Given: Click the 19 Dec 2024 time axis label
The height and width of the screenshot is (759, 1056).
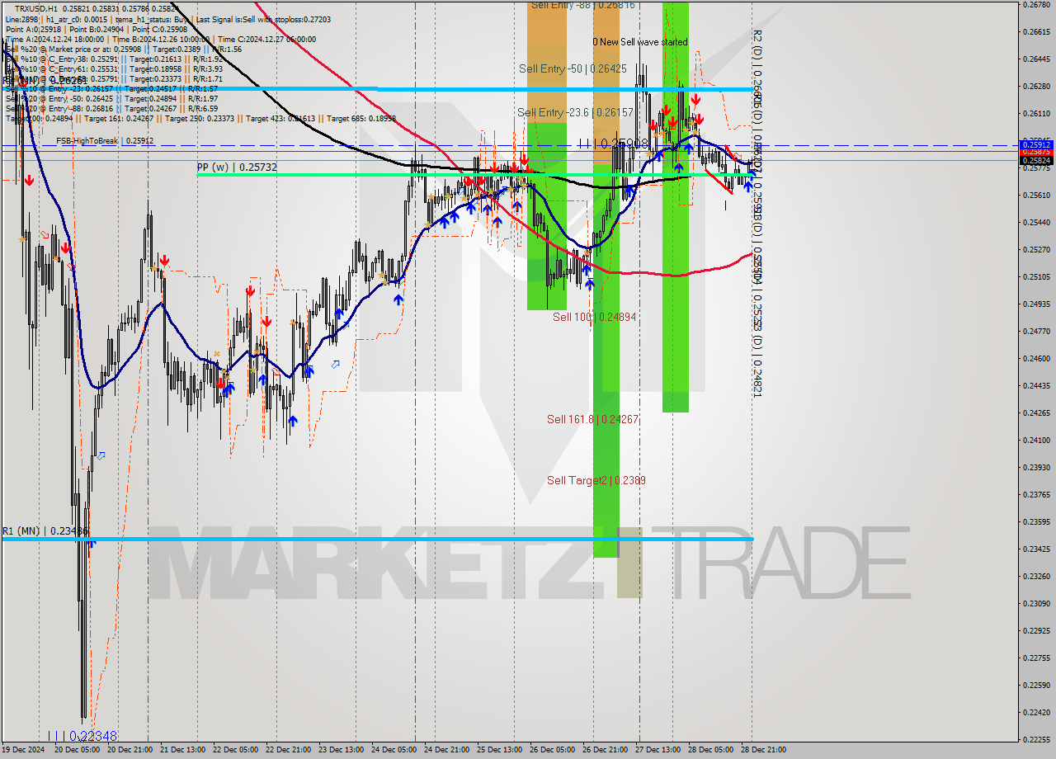Looking at the screenshot, I should click(x=22, y=750).
